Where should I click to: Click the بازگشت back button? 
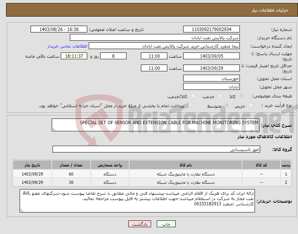pyautogui.click(x=140, y=224)
